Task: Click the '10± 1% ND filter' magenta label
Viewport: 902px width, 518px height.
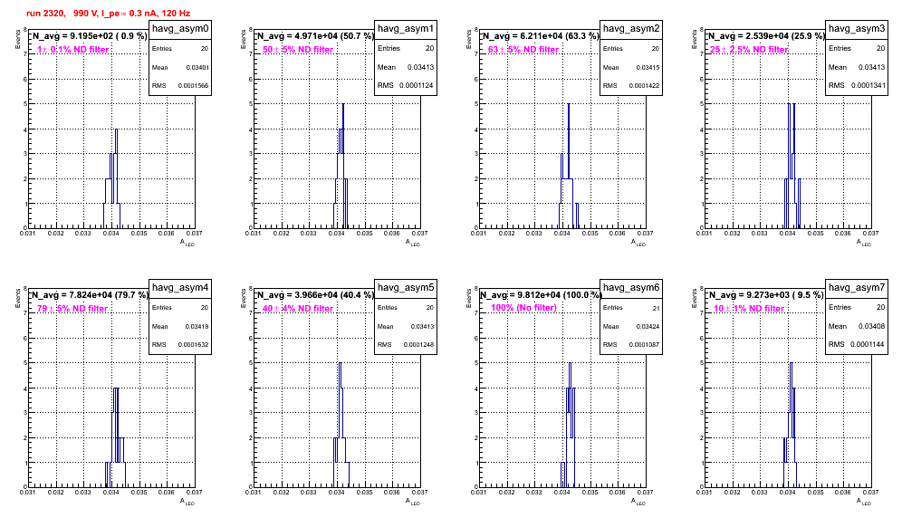Action: coord(749,309)
